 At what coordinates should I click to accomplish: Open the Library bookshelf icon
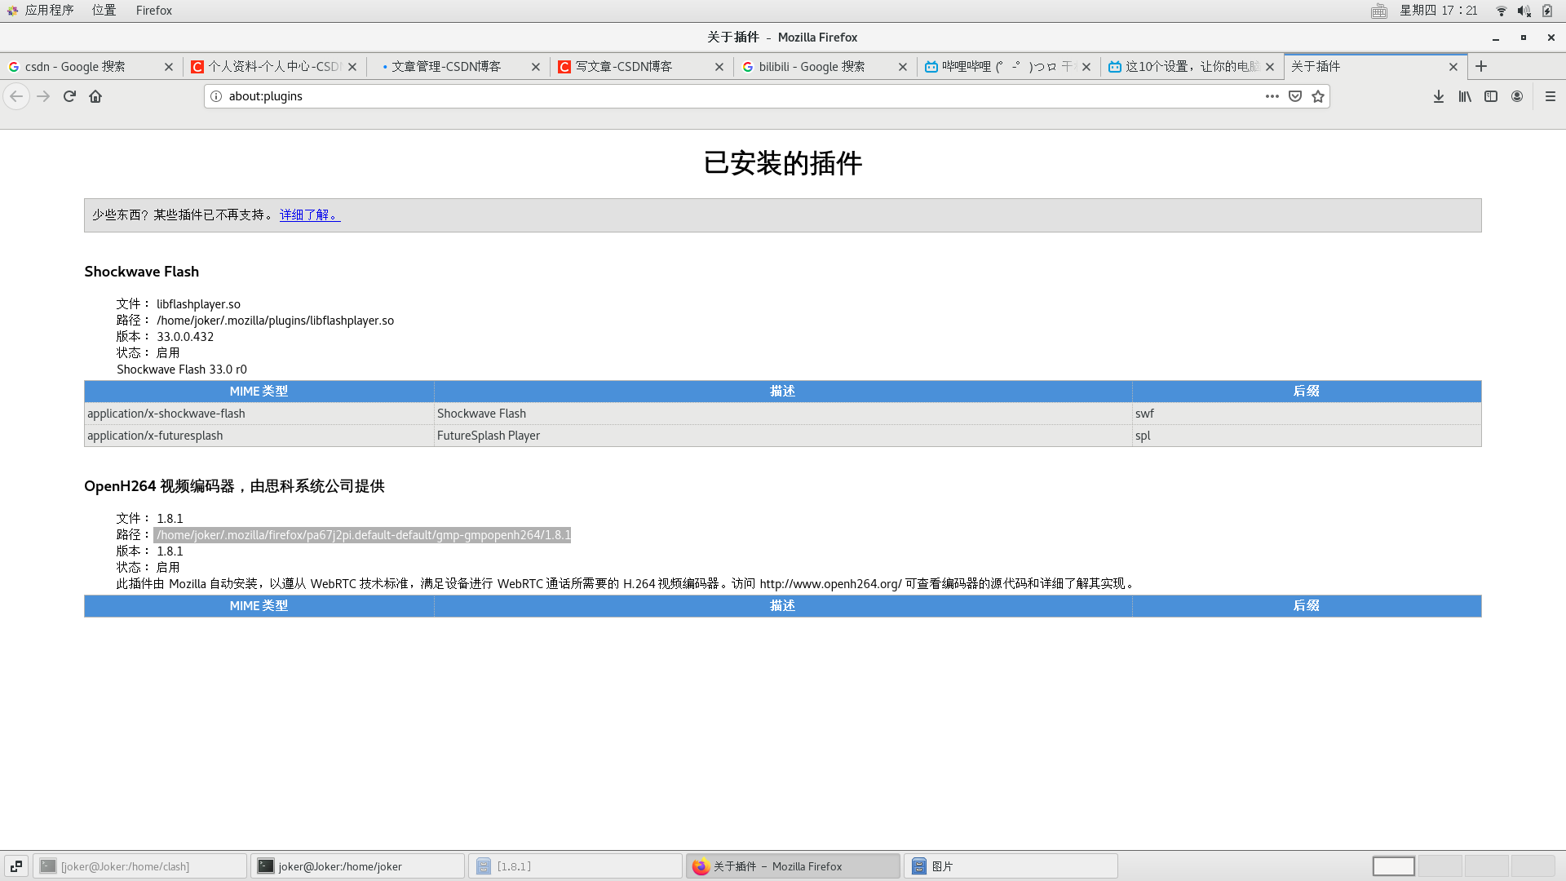(x=1465, y=96)
